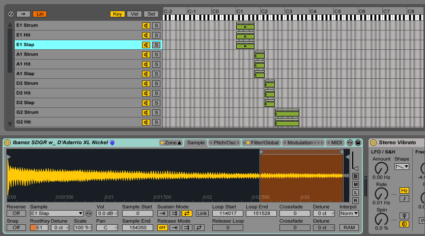The height and width of the screenshot is (236, 425).
Task: Switch to the Filter/Global tab
Action: pyautogui.click(x=261, y=143)
